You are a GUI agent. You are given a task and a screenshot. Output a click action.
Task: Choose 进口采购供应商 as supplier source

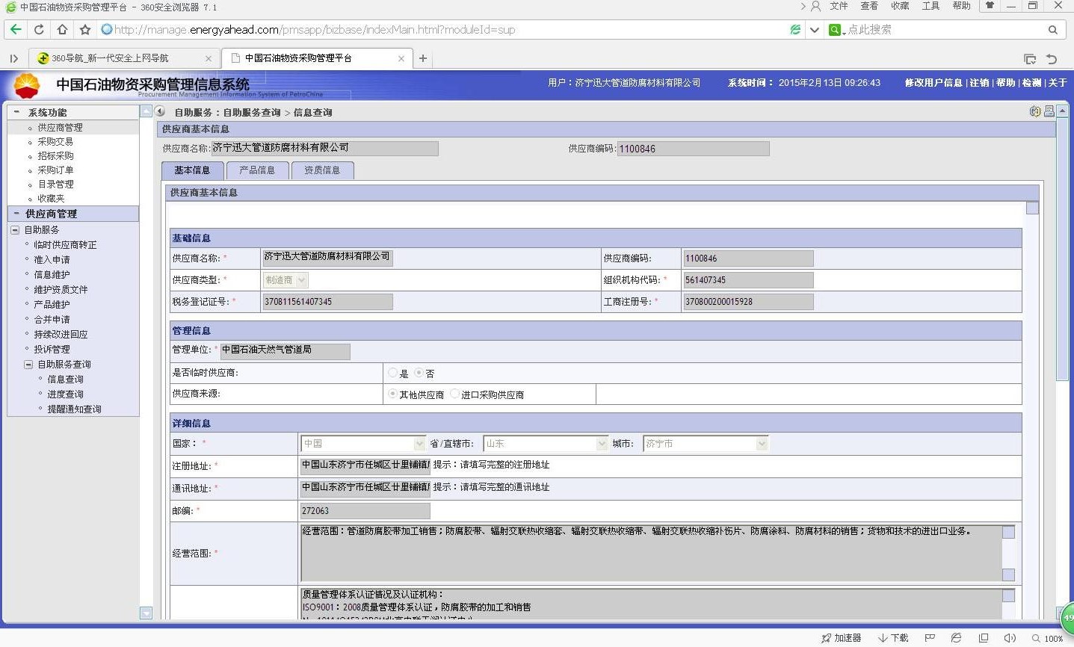454,394
